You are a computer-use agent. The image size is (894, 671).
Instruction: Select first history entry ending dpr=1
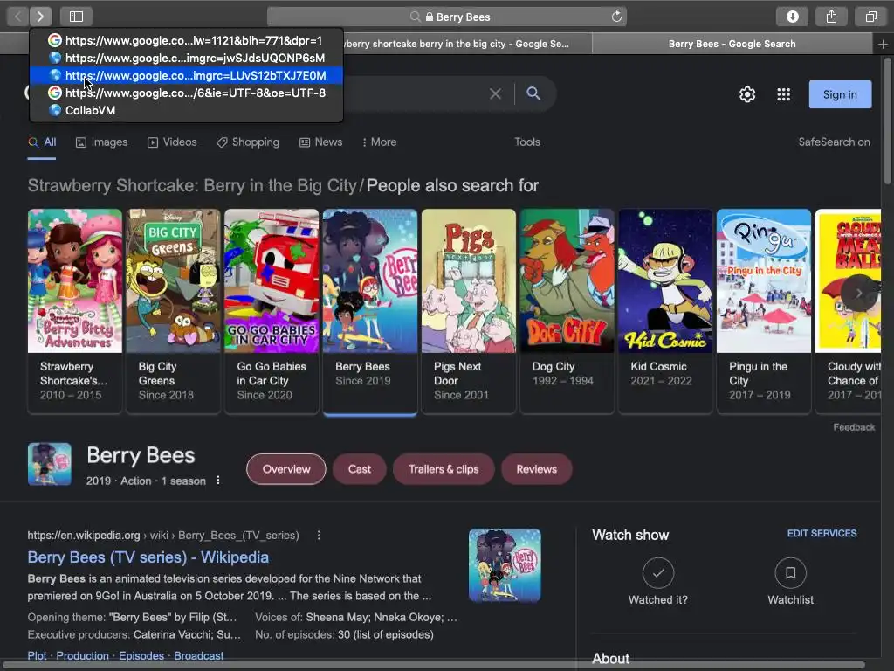186,40
